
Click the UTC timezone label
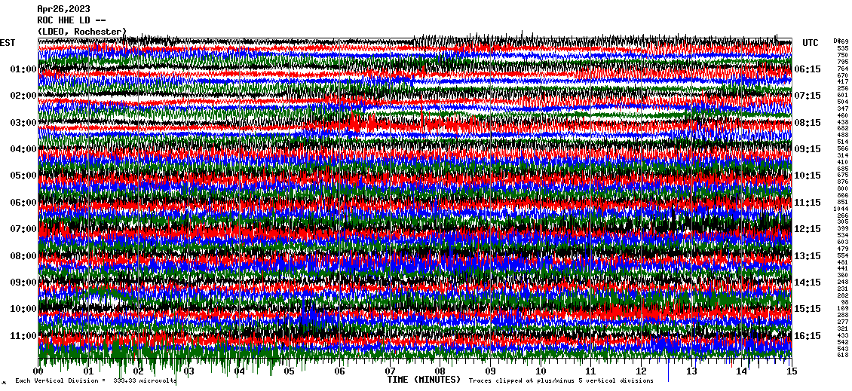pos(811,43)
